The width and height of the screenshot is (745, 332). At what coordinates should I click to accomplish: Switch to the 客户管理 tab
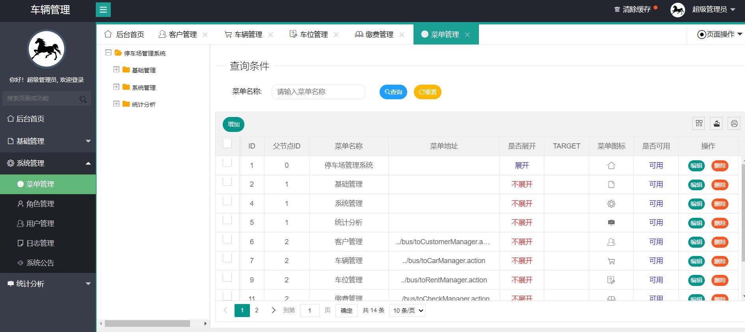(x=178, y=35)
